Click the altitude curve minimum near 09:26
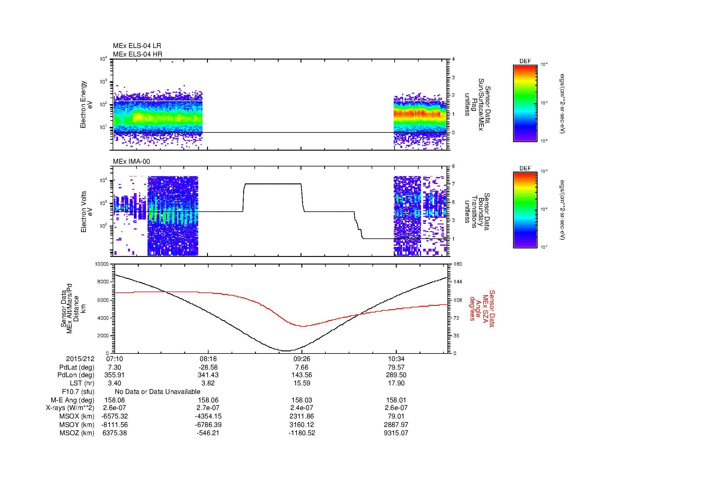The image size is (710, 502). pyautogui.click(x=286, y=351)
